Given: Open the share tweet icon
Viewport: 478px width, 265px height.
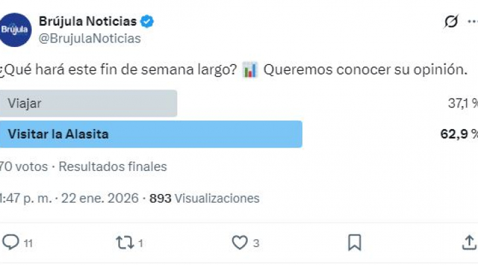Looking at the screenshot, I should [469, 242].
